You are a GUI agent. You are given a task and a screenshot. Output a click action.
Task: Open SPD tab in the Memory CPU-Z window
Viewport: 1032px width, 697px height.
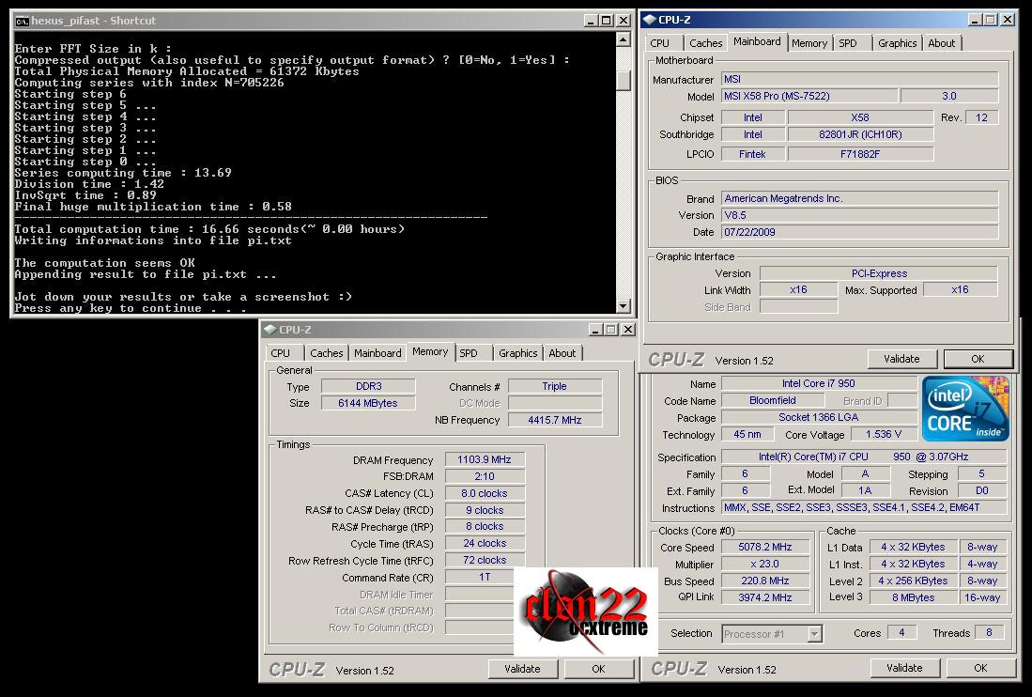pyautogui.click(x=469, y=353)
